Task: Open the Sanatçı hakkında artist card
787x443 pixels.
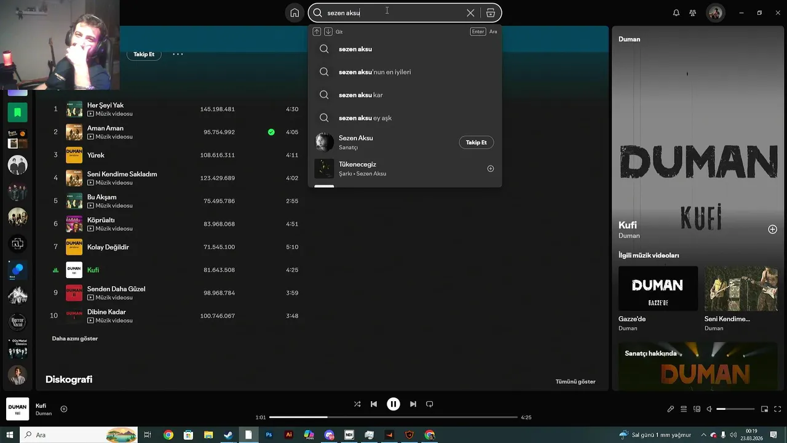Action: 698,365
